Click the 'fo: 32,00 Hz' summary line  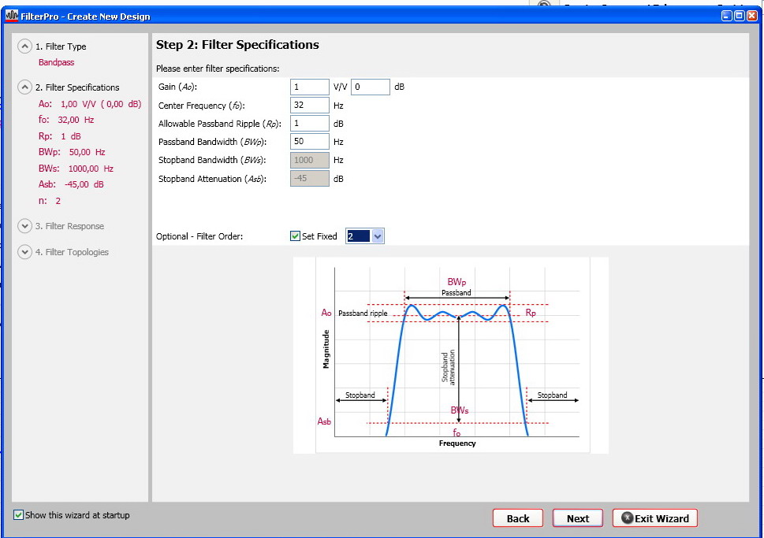pyautogui.click(x=66, y=120)
